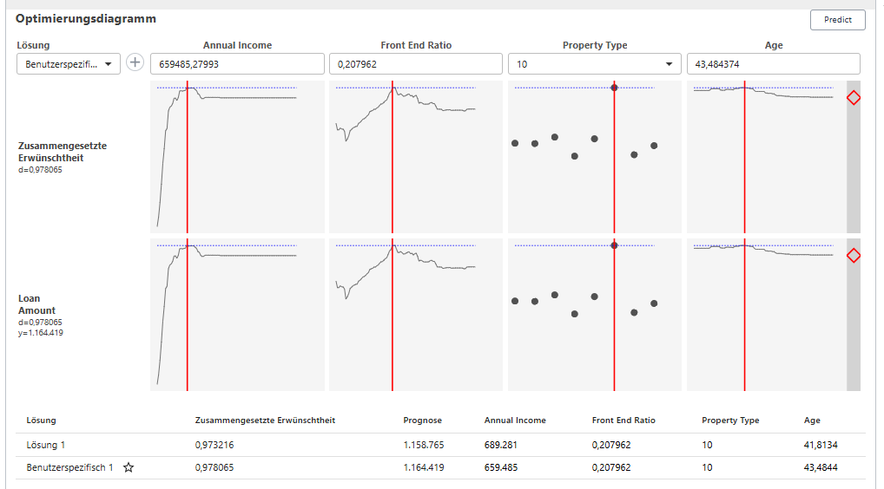Click the red diamond marker in Loan Amount row

coord(853,256)
